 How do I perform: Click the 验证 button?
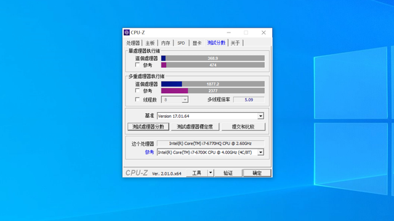(228, 173)
